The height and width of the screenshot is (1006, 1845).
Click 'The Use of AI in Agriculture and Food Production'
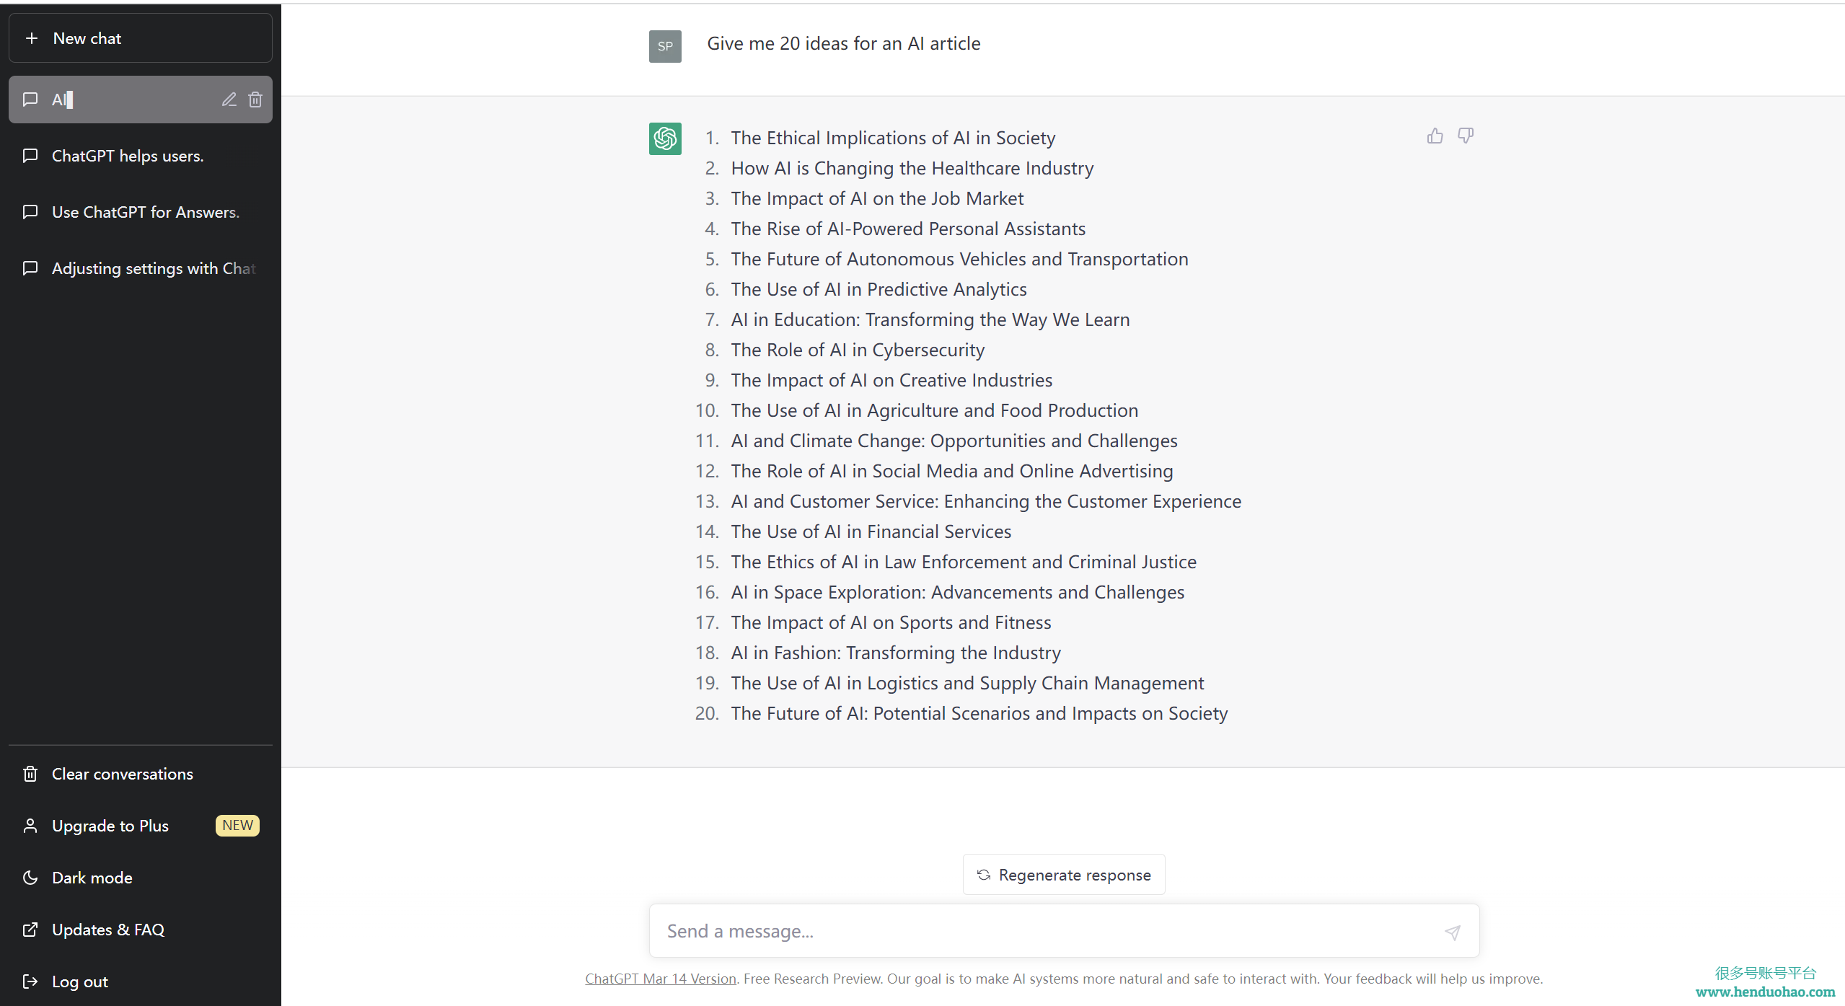[x=935, y=410]
